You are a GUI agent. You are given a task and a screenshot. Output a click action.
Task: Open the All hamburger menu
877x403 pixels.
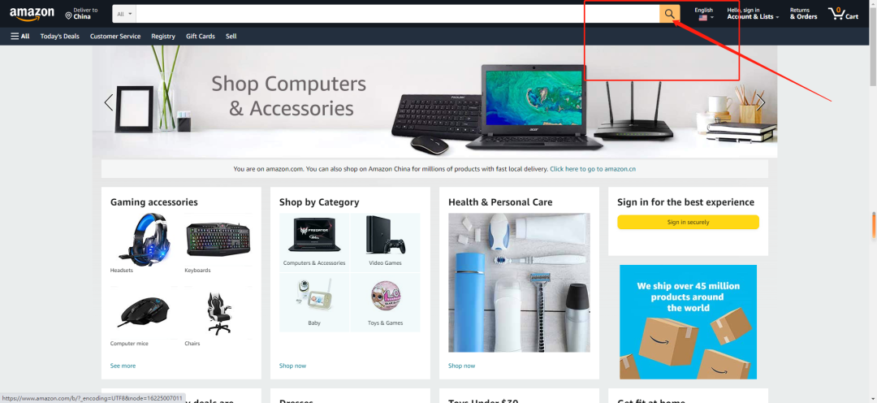tap(20, 36)
